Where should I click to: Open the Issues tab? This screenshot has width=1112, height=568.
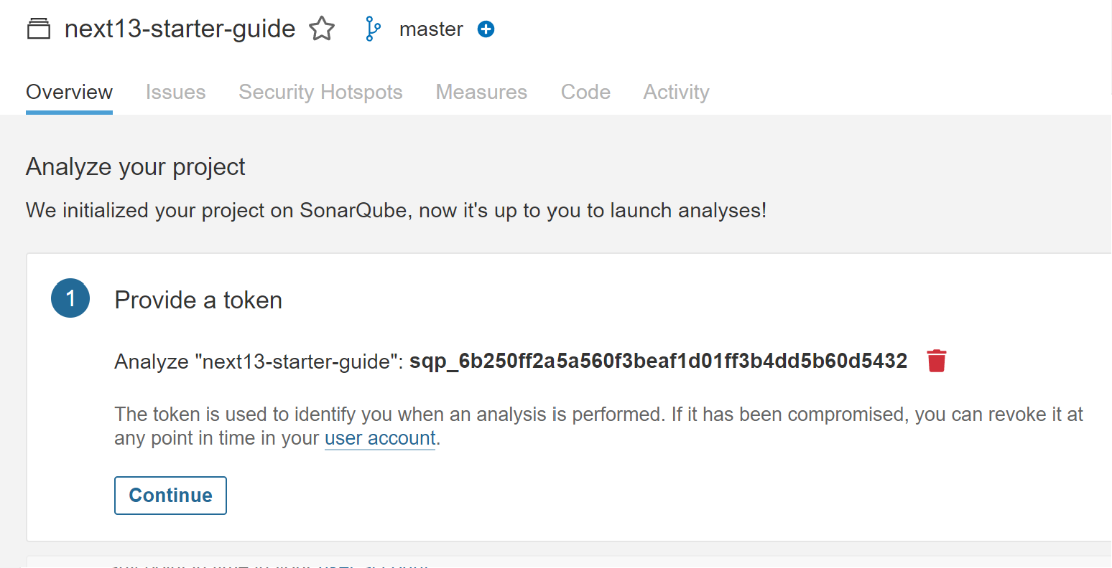pos(175,93)
